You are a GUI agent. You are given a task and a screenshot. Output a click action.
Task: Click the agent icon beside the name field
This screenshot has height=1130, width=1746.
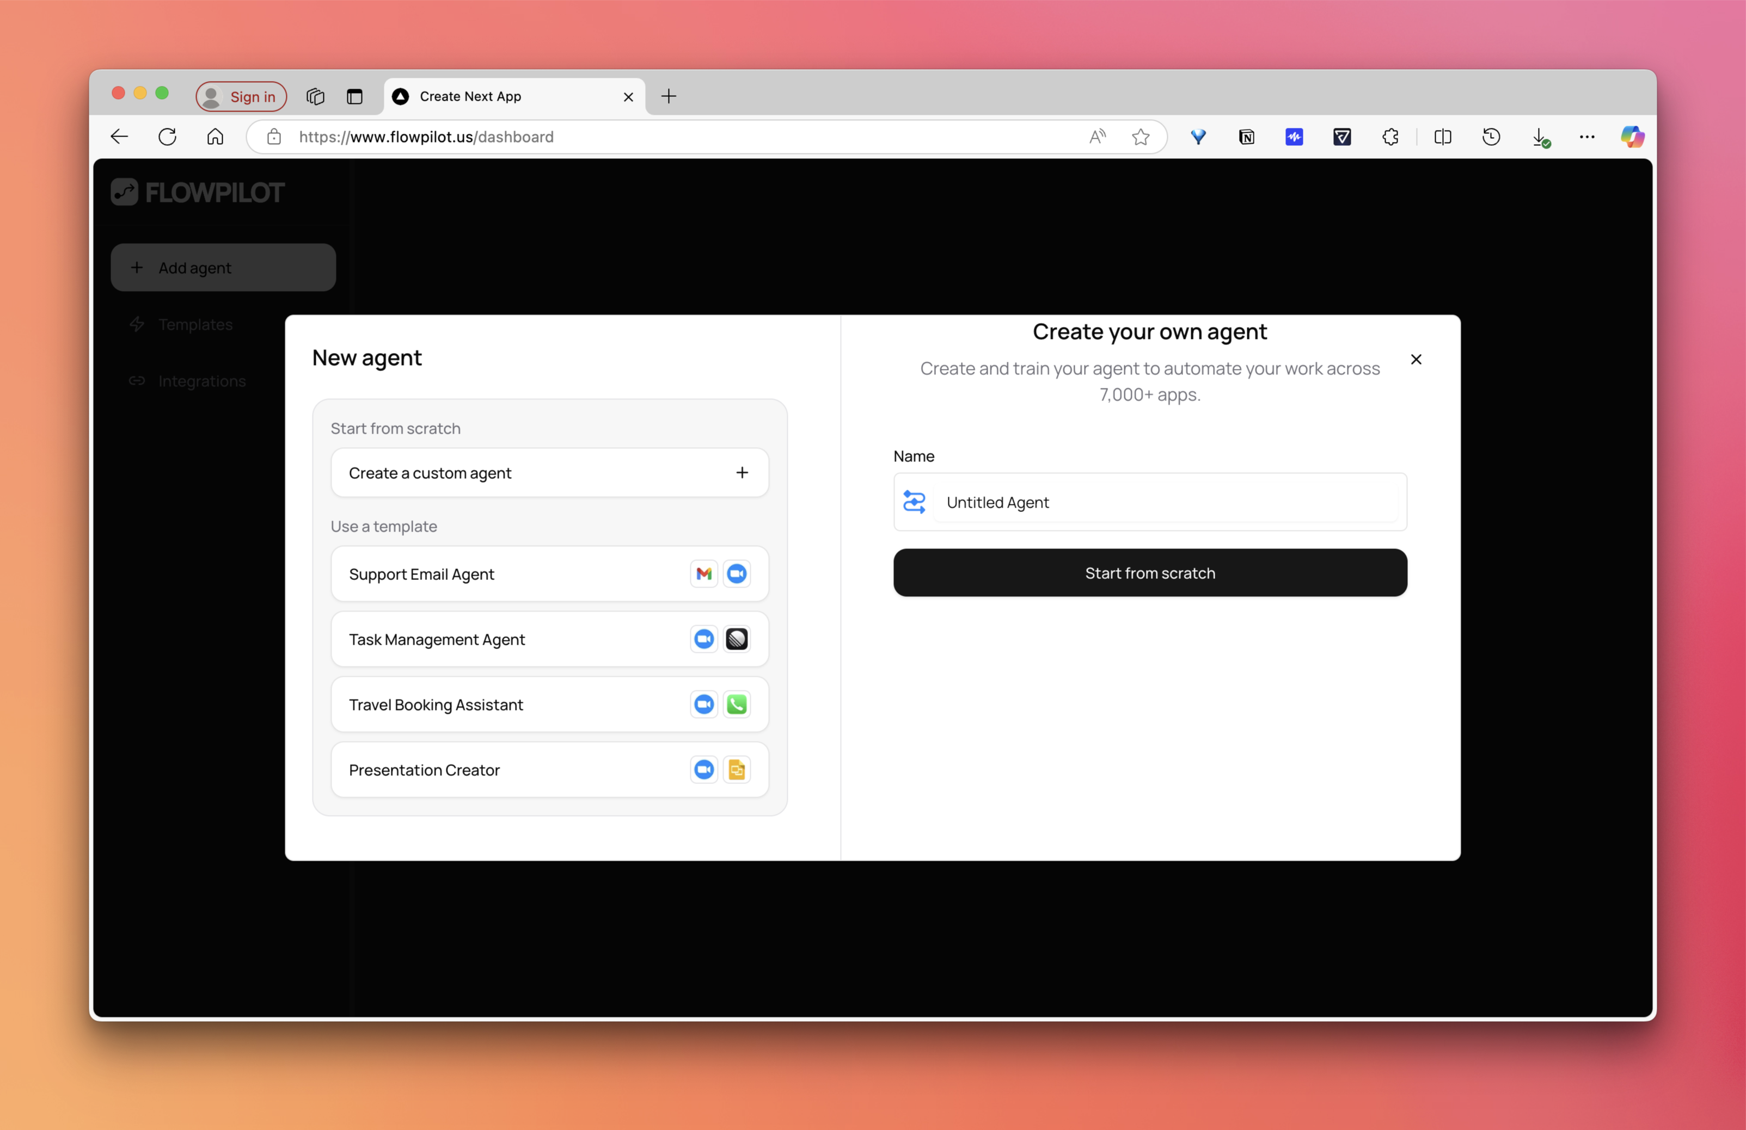click(914, 502)
